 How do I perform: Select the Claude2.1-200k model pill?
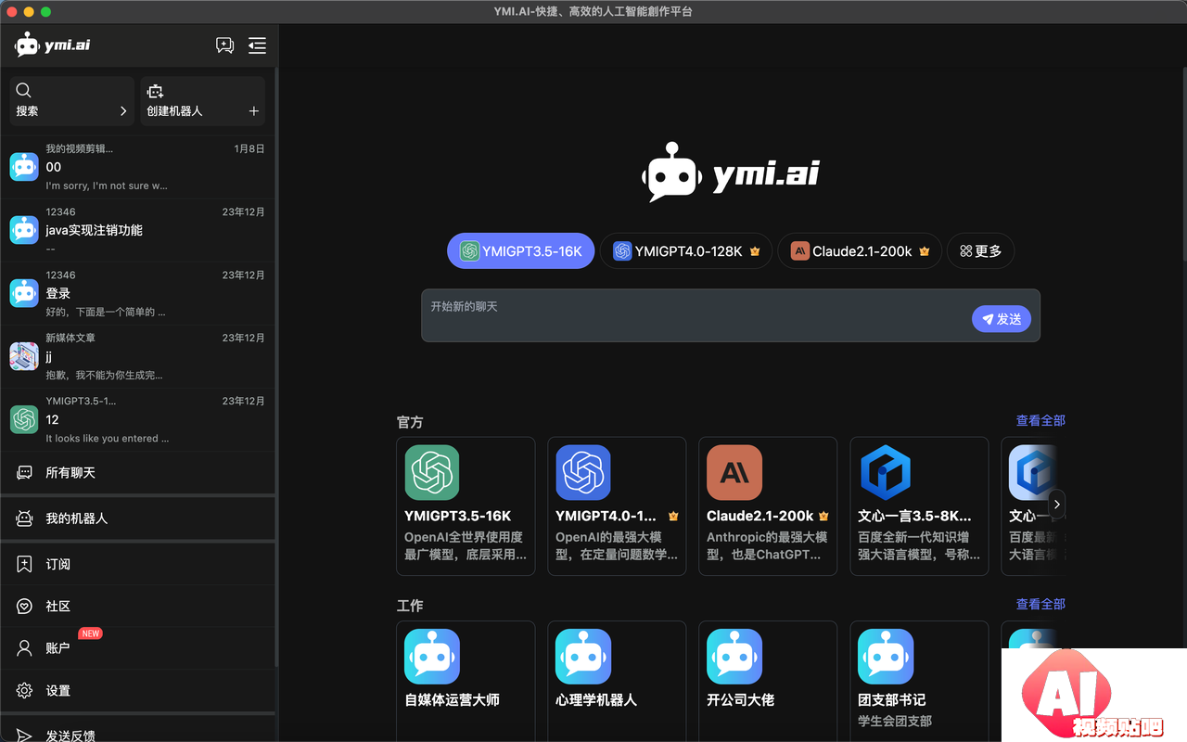pyautogui.click(x=860, y=250)
